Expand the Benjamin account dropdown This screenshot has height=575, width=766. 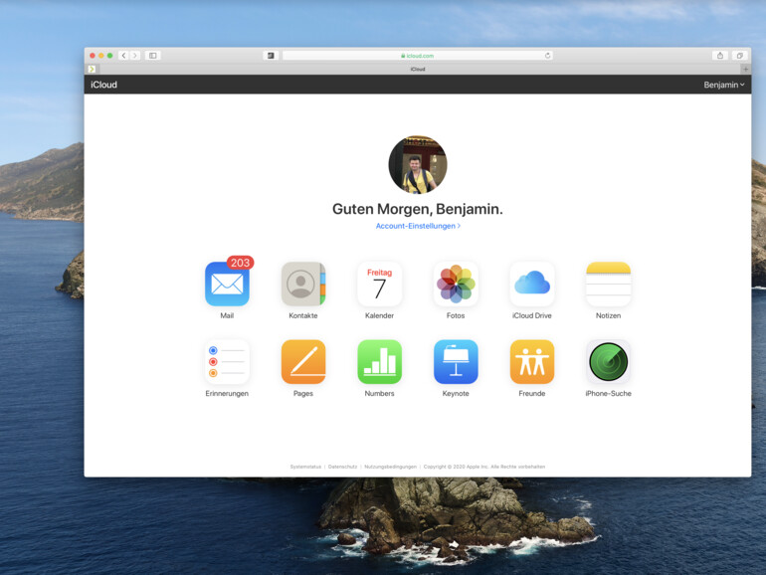(724, 85)
